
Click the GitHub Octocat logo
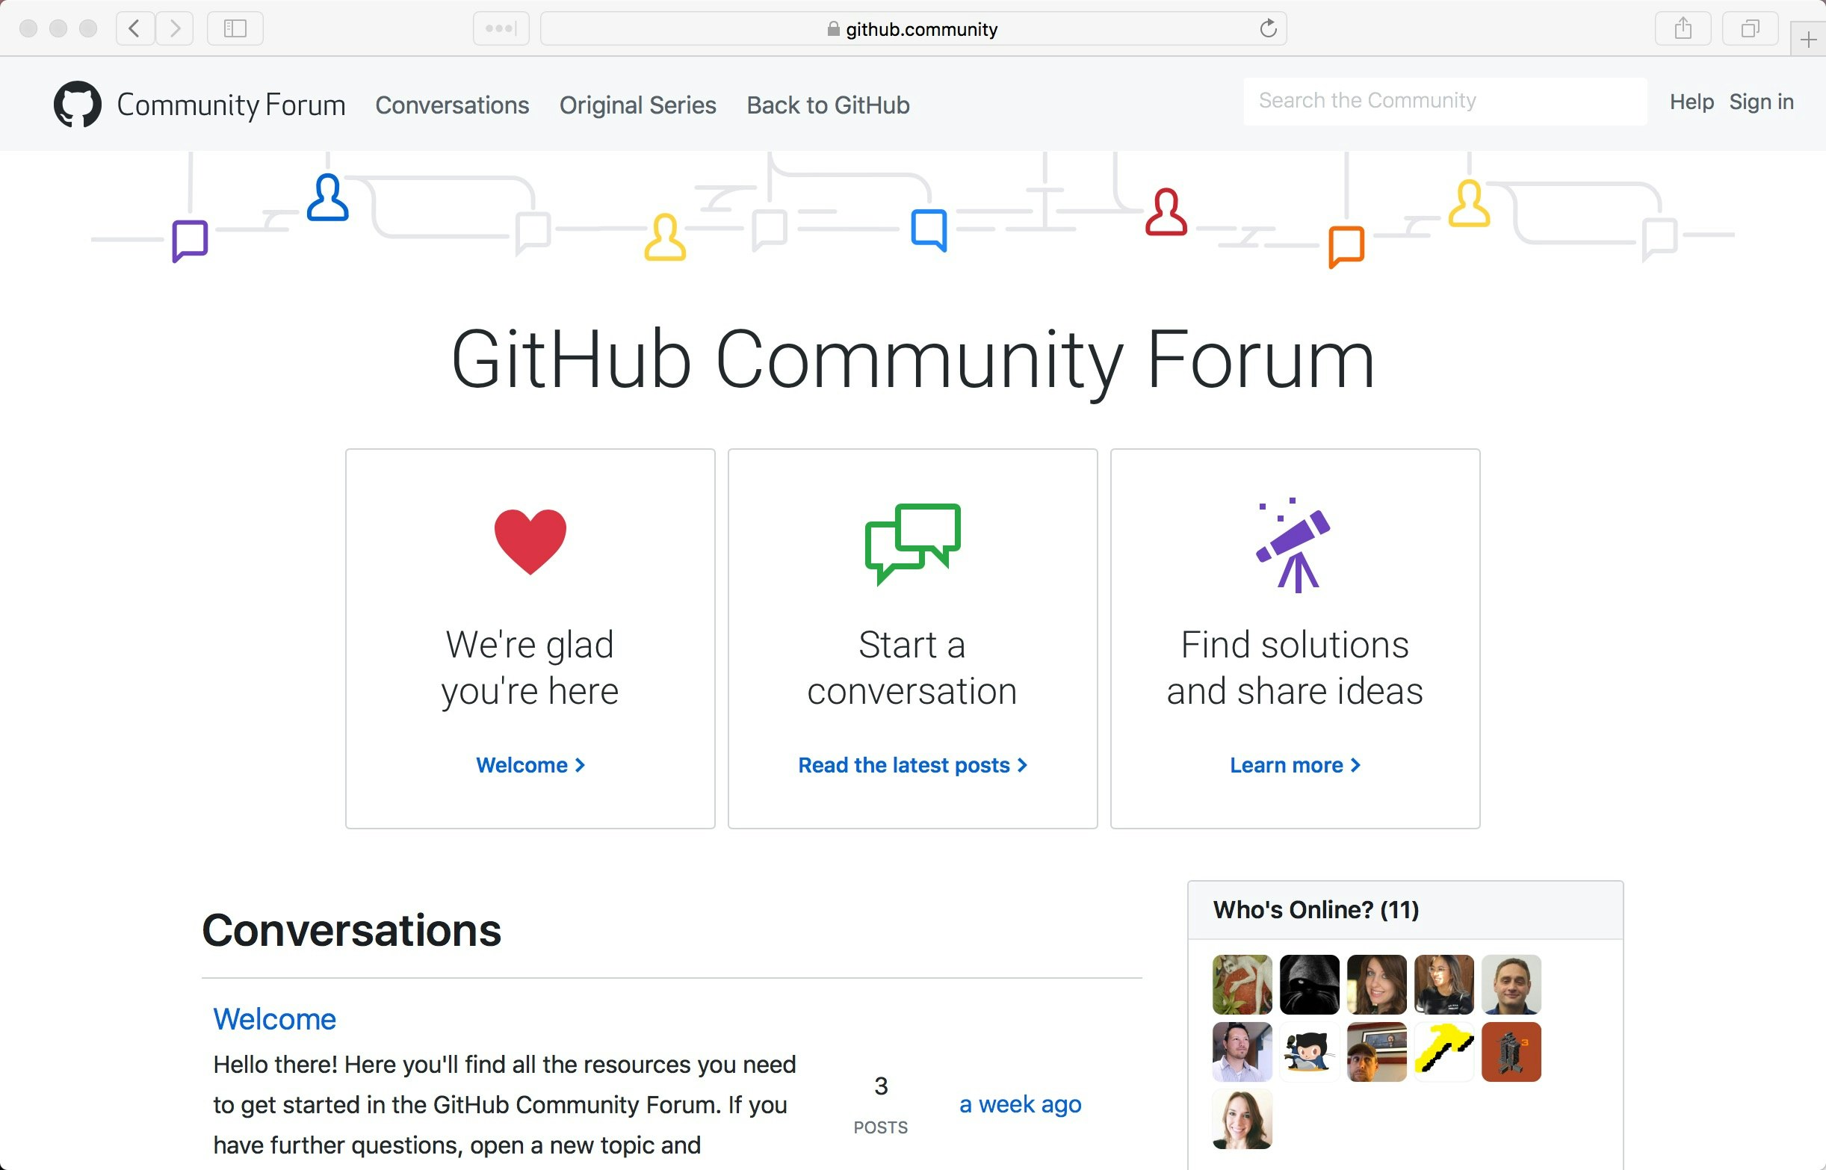(77, 103)
